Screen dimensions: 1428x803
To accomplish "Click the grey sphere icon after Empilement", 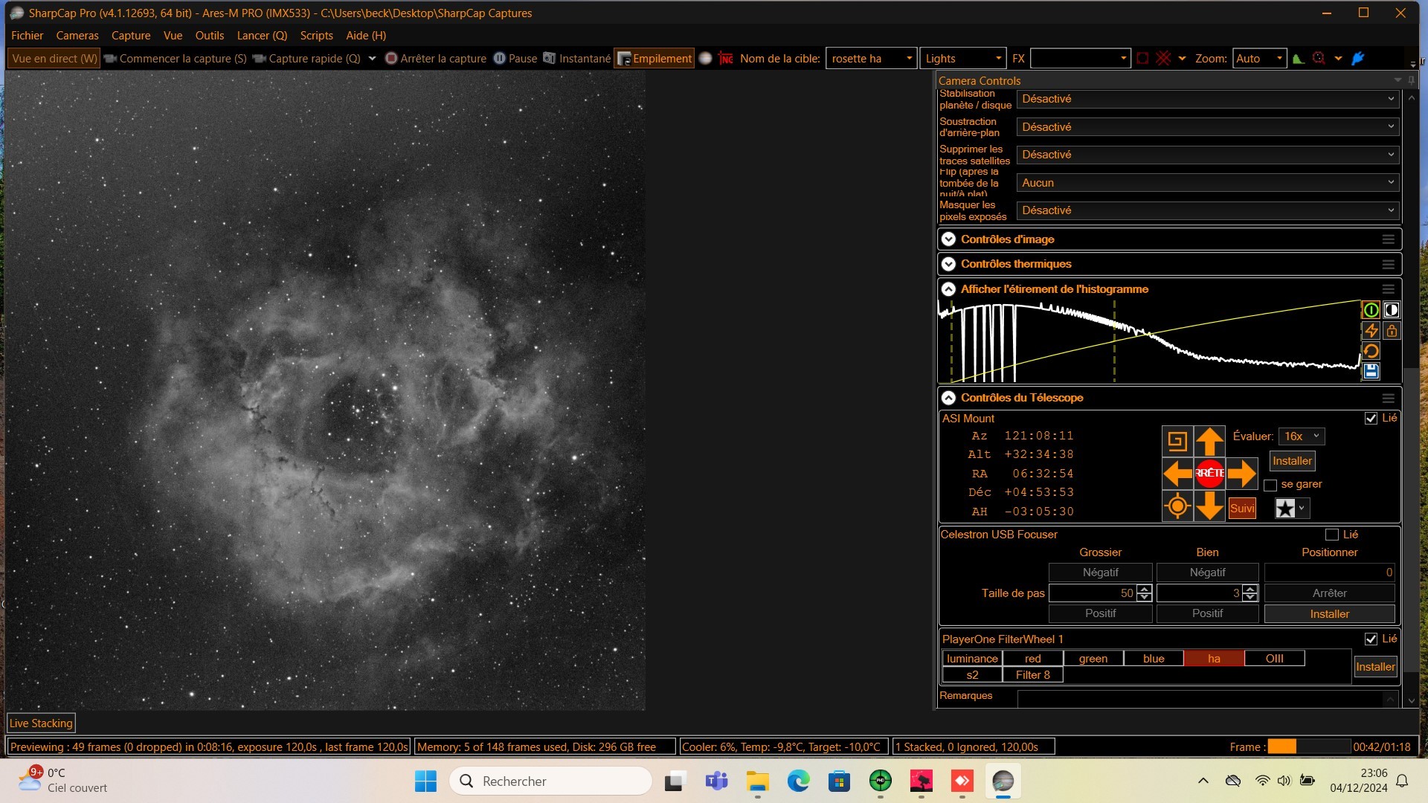I will coord(705,59).
